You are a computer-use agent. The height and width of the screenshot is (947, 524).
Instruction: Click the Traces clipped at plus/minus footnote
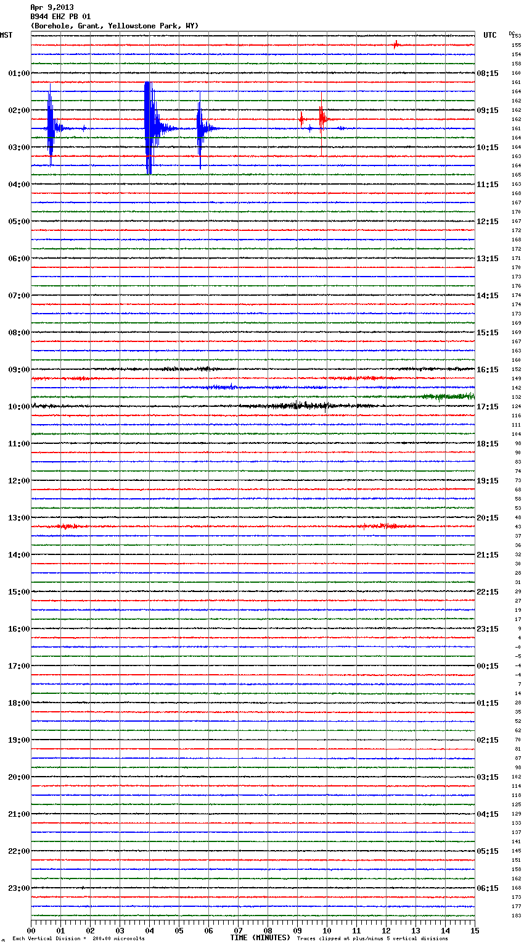tap(372, 938)
